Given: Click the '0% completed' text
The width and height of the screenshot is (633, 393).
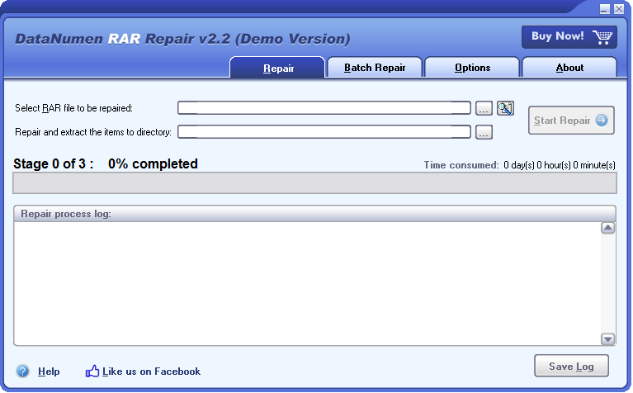Looking at the screenshot, I should pos(153,163).
